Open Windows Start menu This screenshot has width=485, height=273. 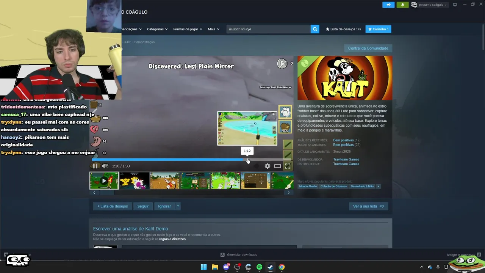(203, 267)
